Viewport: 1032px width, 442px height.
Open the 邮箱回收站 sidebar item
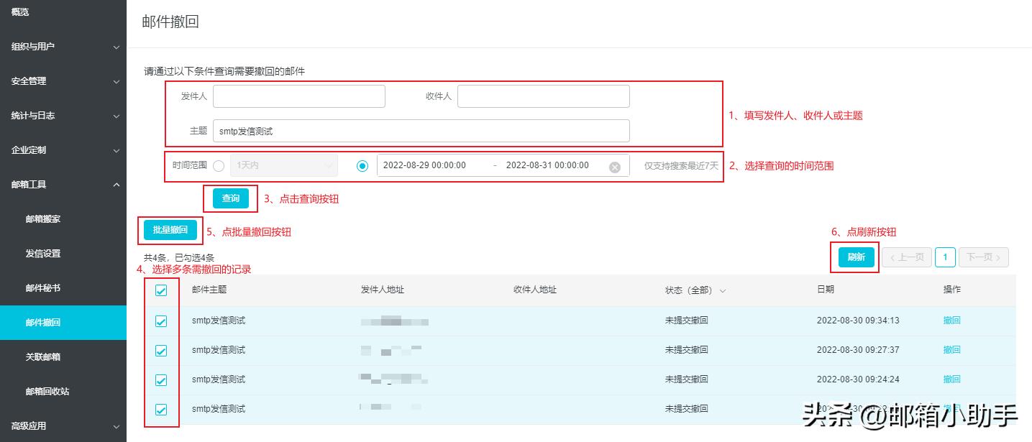pos(47,392)
